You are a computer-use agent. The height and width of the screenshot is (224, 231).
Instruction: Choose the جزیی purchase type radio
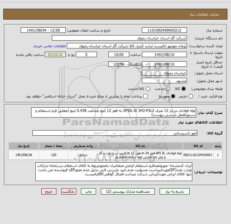click(x=191, y=96)
